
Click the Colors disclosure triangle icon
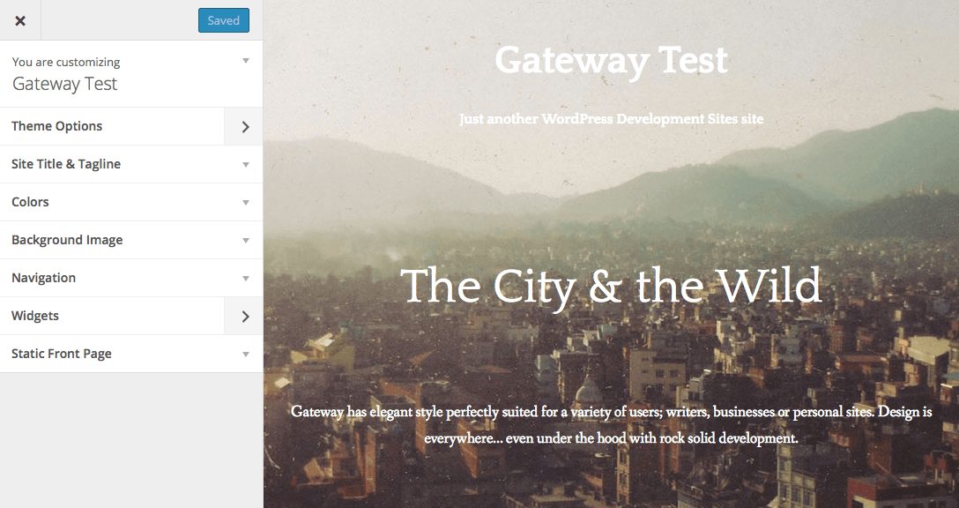pos(247,202)
